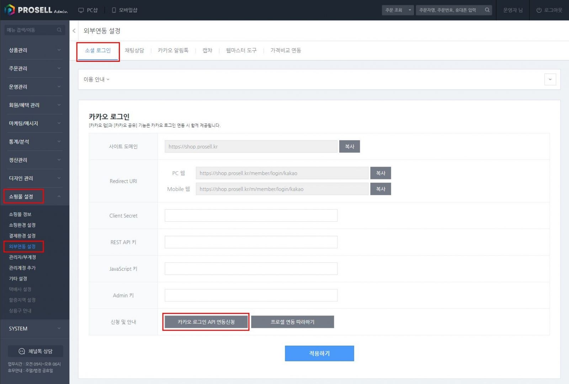Click the PROSELL Admin logo

pos(36,10)
